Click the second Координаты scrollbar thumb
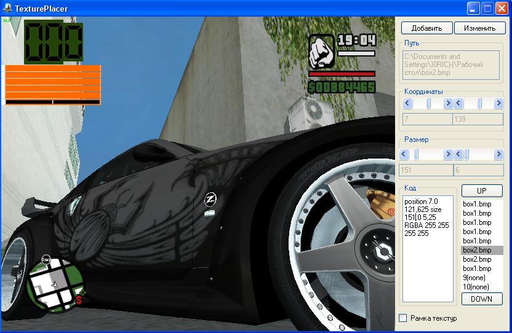Viewport: 512px width, 333px height. coord(479,103)
